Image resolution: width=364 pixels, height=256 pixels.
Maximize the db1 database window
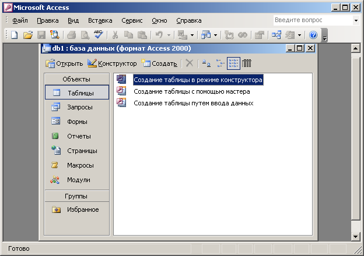(x=300, y=48)
